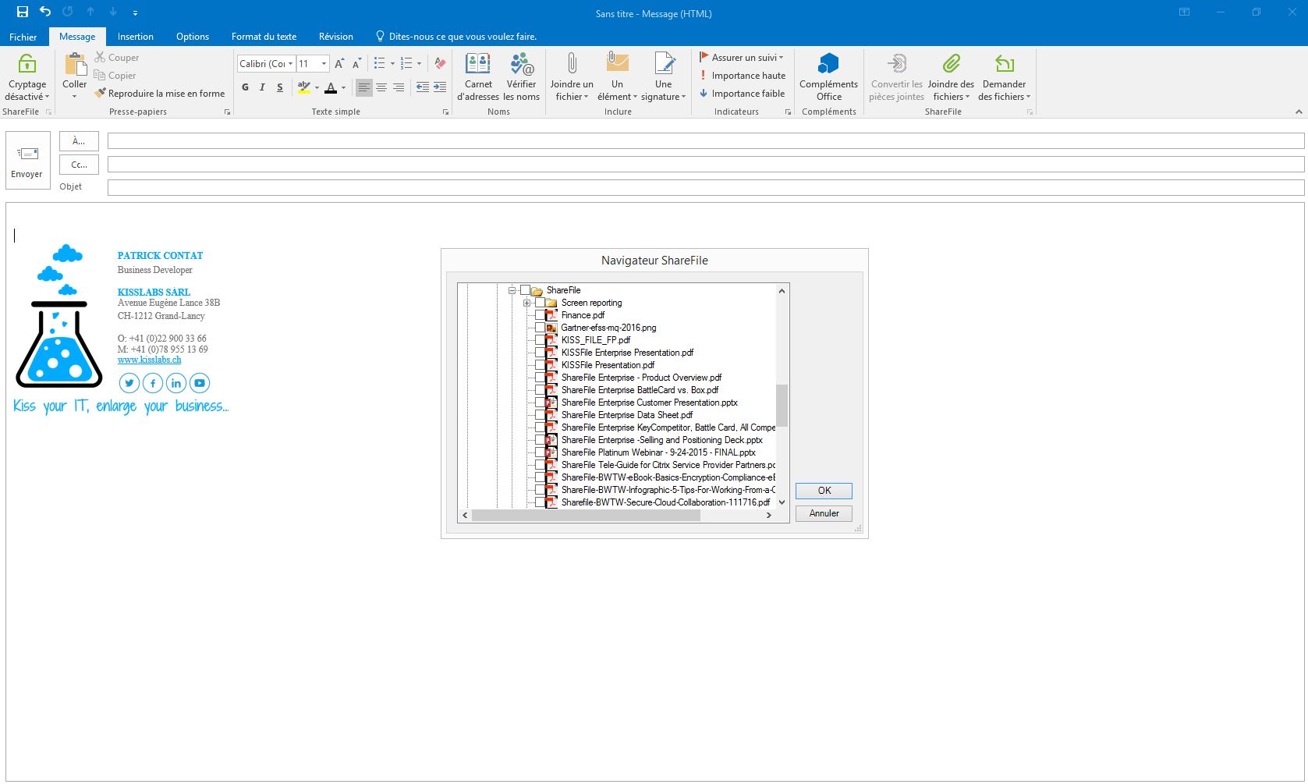The width and height of the screenshot is (1308, 784).
Task: Click Couper scissors icon
Action: point(100,57)
